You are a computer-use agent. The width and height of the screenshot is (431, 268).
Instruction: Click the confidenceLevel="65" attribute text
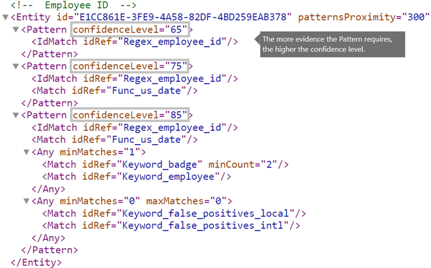(x=130, y=30)
